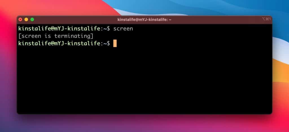This screenshot has width=289, height=132.
Task: Click the ":~$" symbol on first prompt line
Action: pyautogui.click(x=105, y=29)
